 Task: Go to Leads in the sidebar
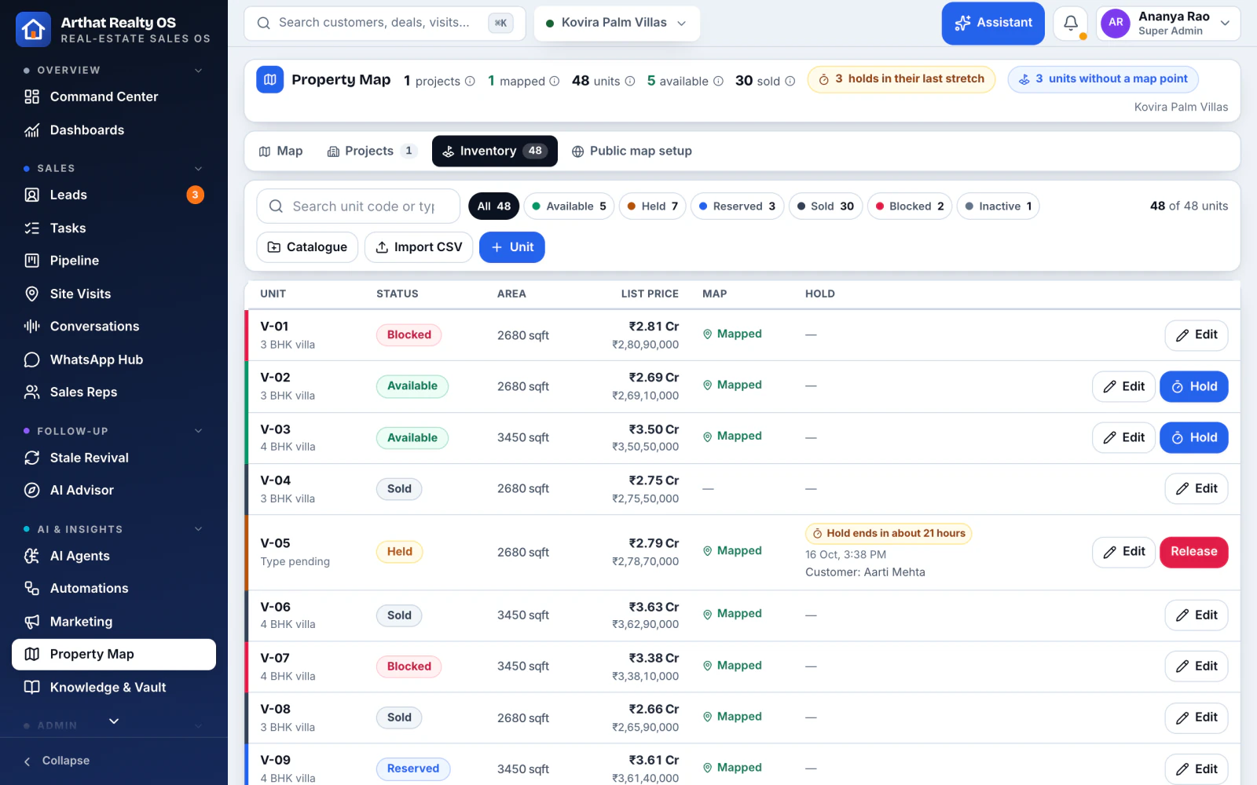coord(114,195)
